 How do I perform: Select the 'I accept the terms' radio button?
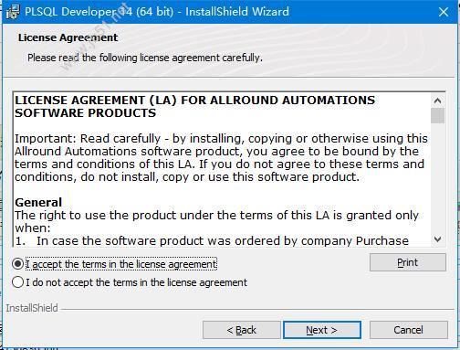click(x=17, y=264)
